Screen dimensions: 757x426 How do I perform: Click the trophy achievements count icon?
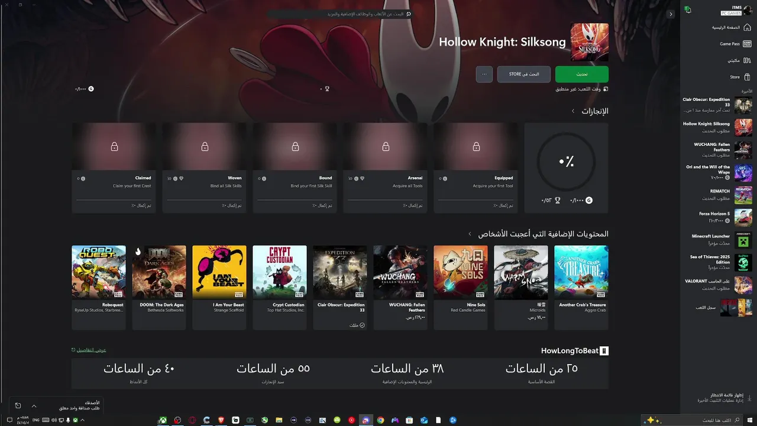point(327,89)
